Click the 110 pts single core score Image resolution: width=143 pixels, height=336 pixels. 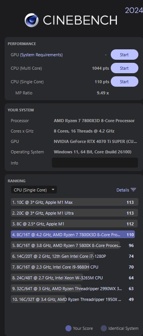(x=102, y=82)
